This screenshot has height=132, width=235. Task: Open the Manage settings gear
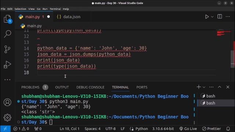tap(7, 118)
